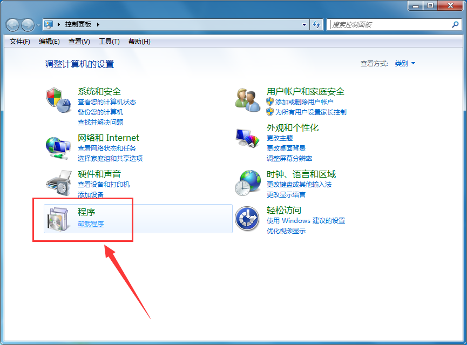Click the forward navigation arrow button

28,25
